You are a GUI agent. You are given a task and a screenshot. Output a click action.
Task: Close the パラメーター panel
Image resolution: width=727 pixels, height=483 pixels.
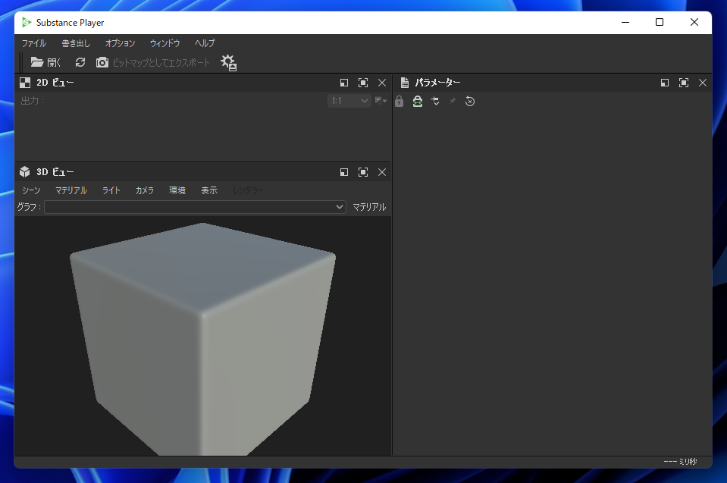coord(703,83)
